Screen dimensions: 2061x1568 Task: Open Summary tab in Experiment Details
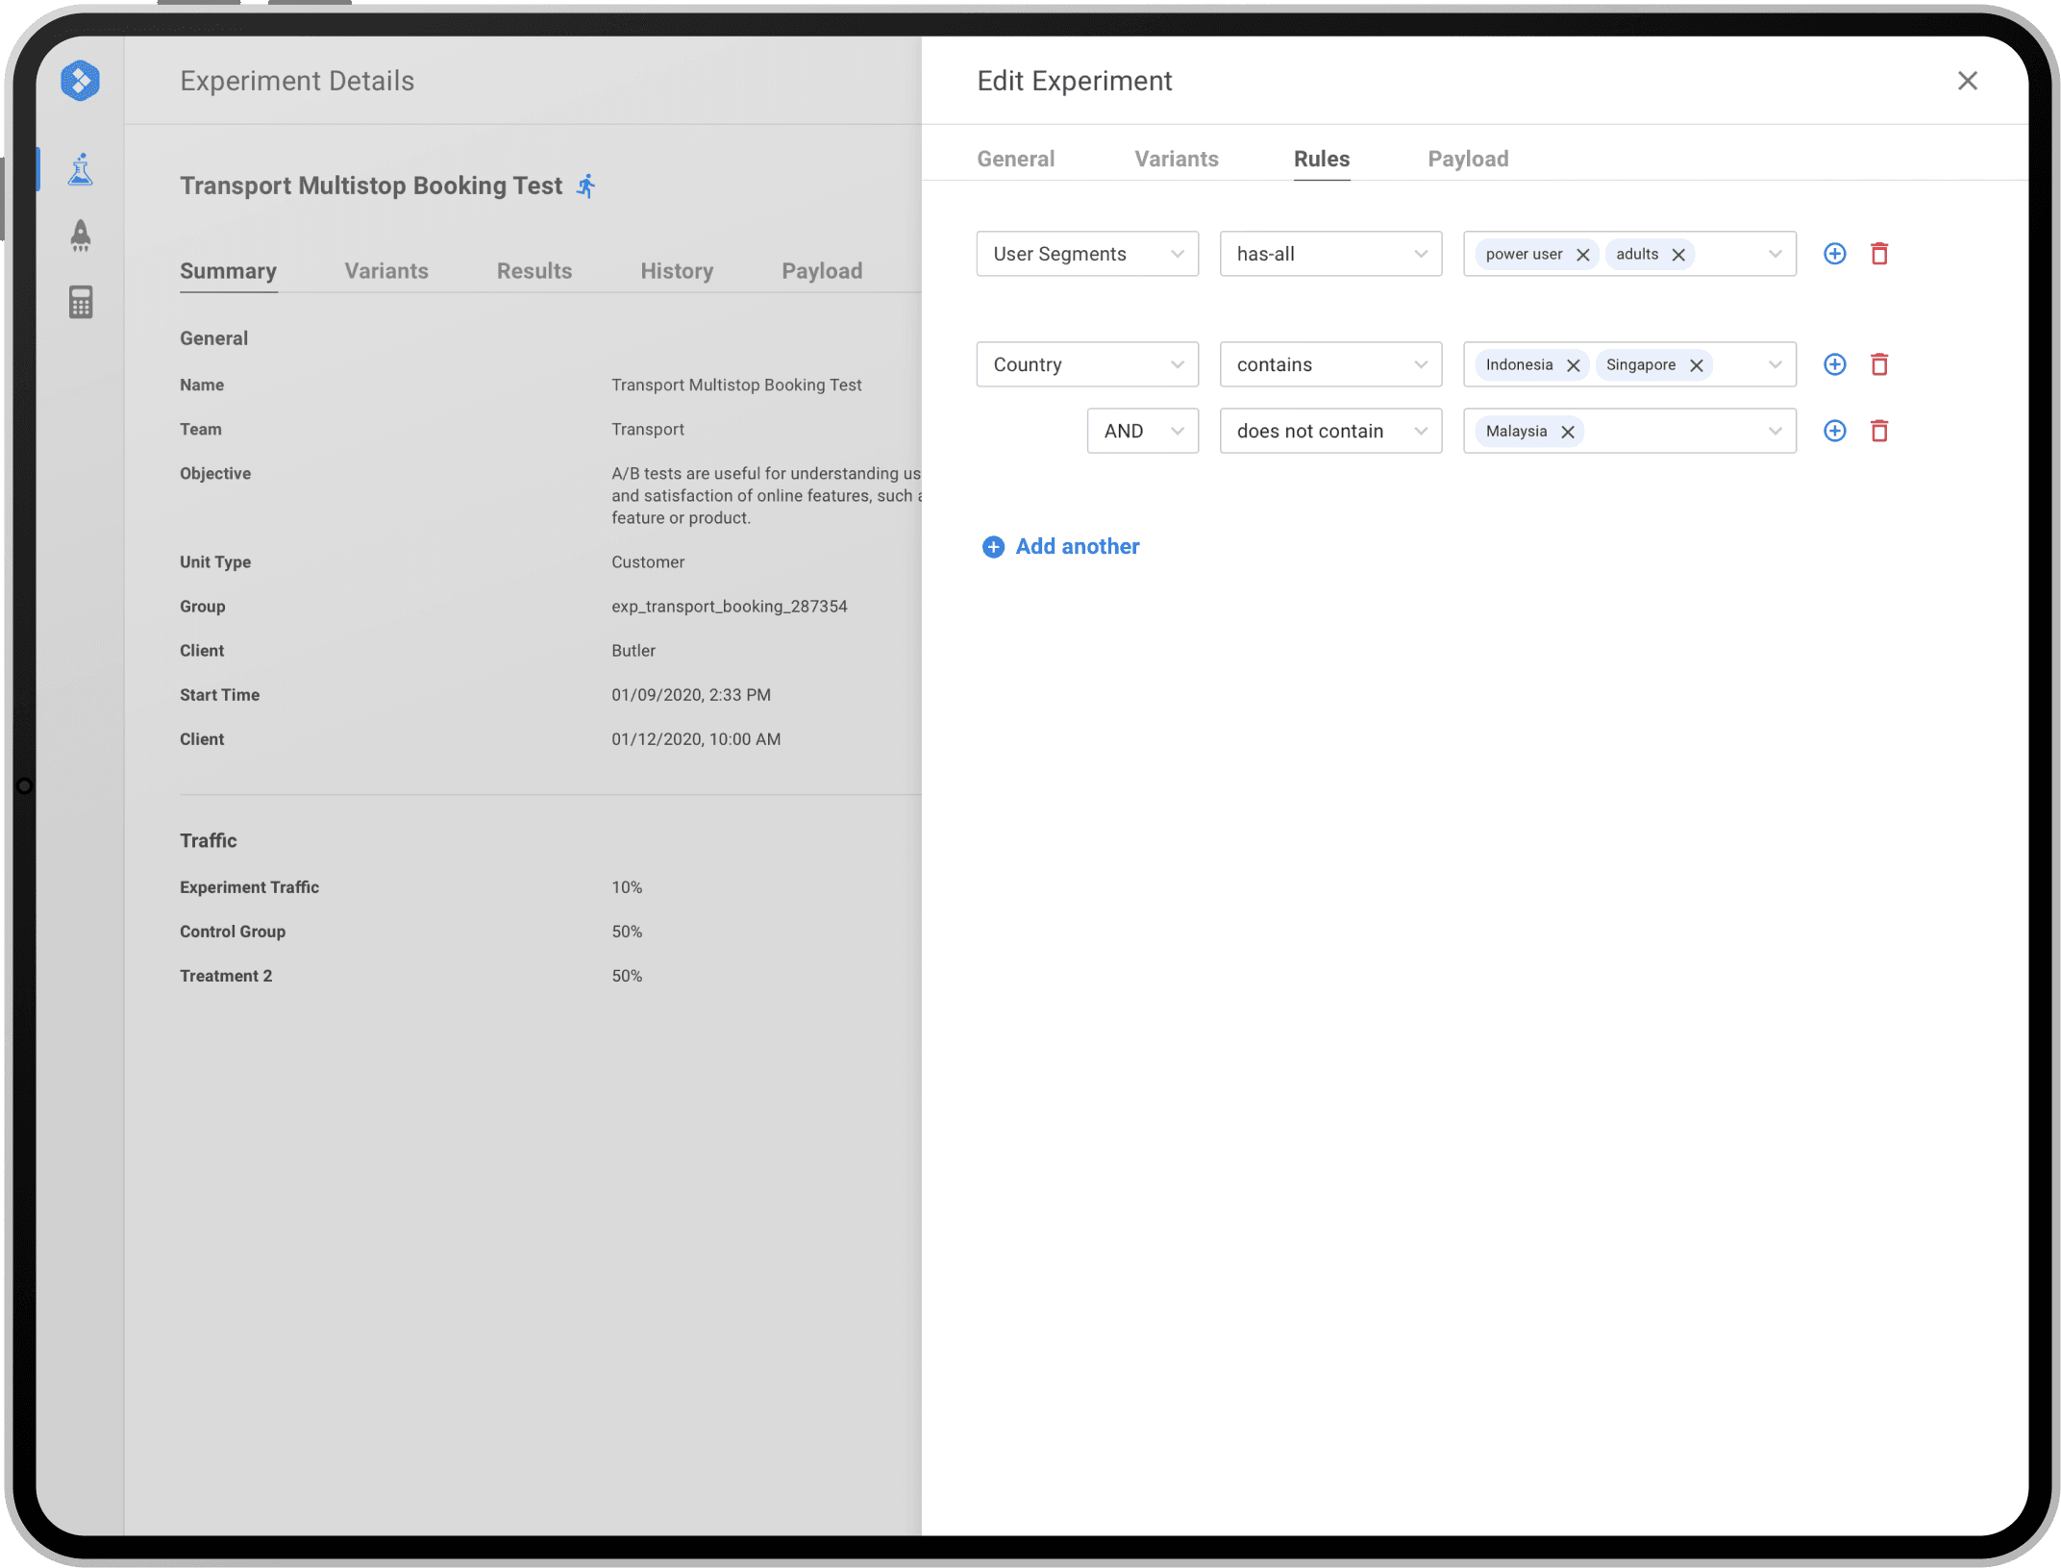[228, 271]
